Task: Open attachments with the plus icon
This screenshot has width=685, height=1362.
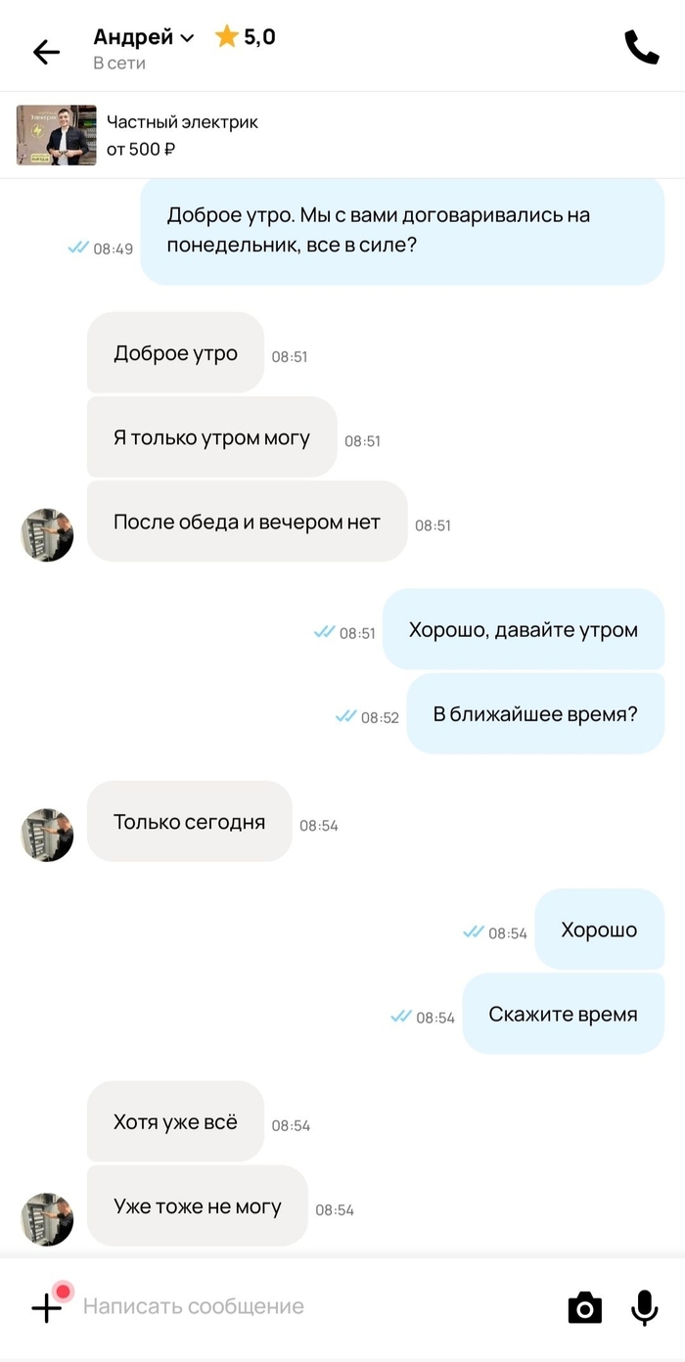Action: point(47,1307)
